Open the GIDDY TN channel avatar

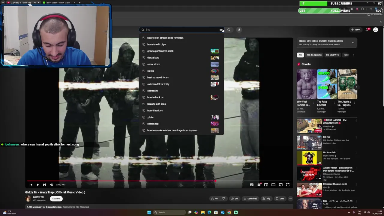tap(28, 199)
